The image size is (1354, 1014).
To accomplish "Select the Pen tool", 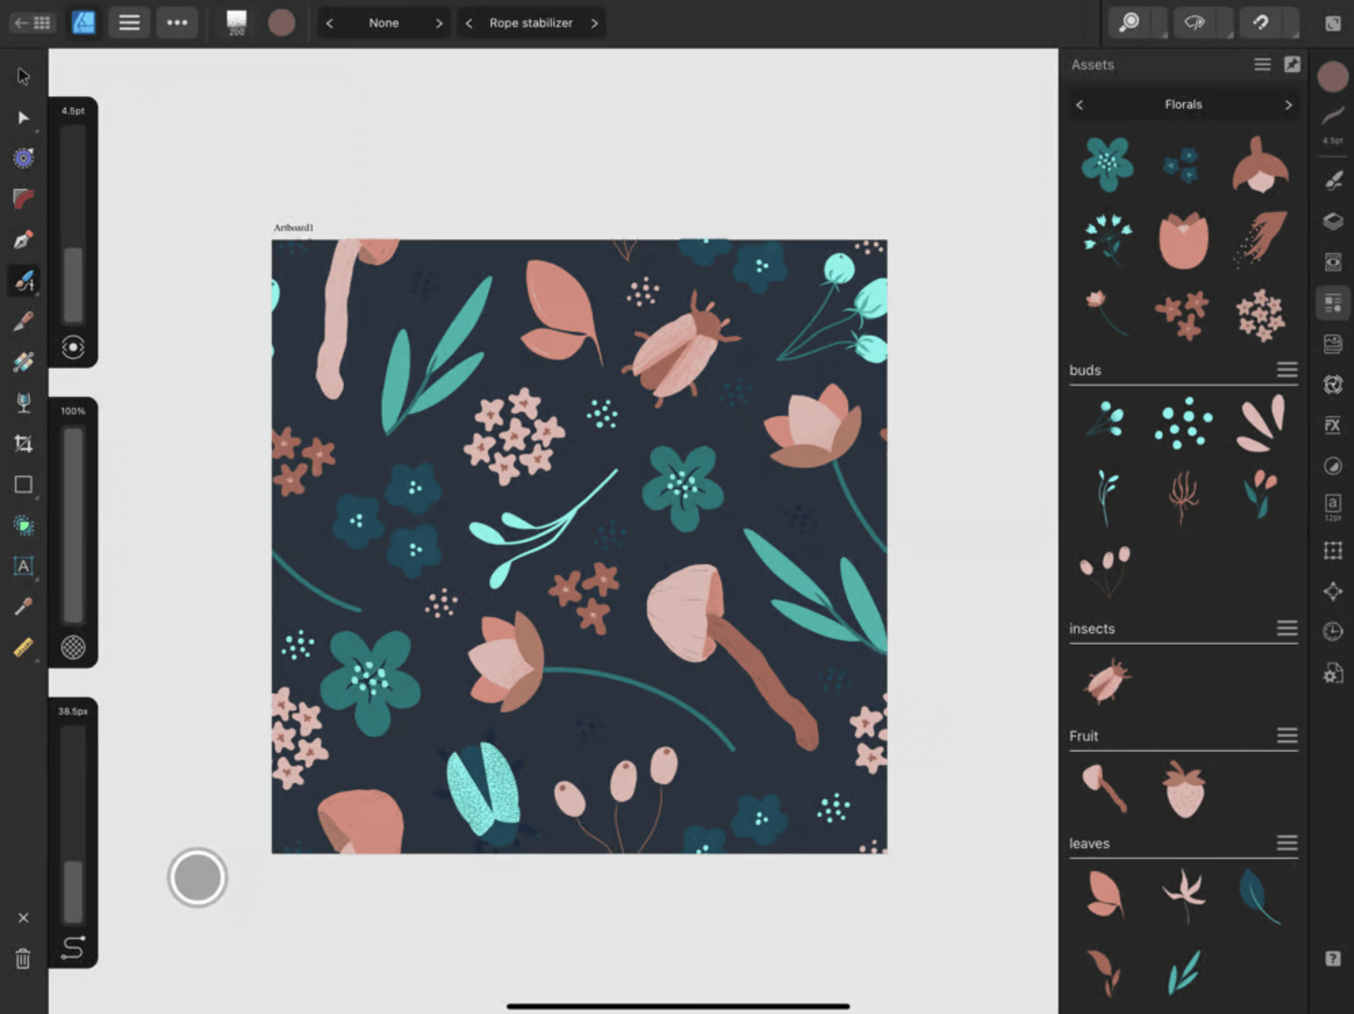I will (23, 240).
